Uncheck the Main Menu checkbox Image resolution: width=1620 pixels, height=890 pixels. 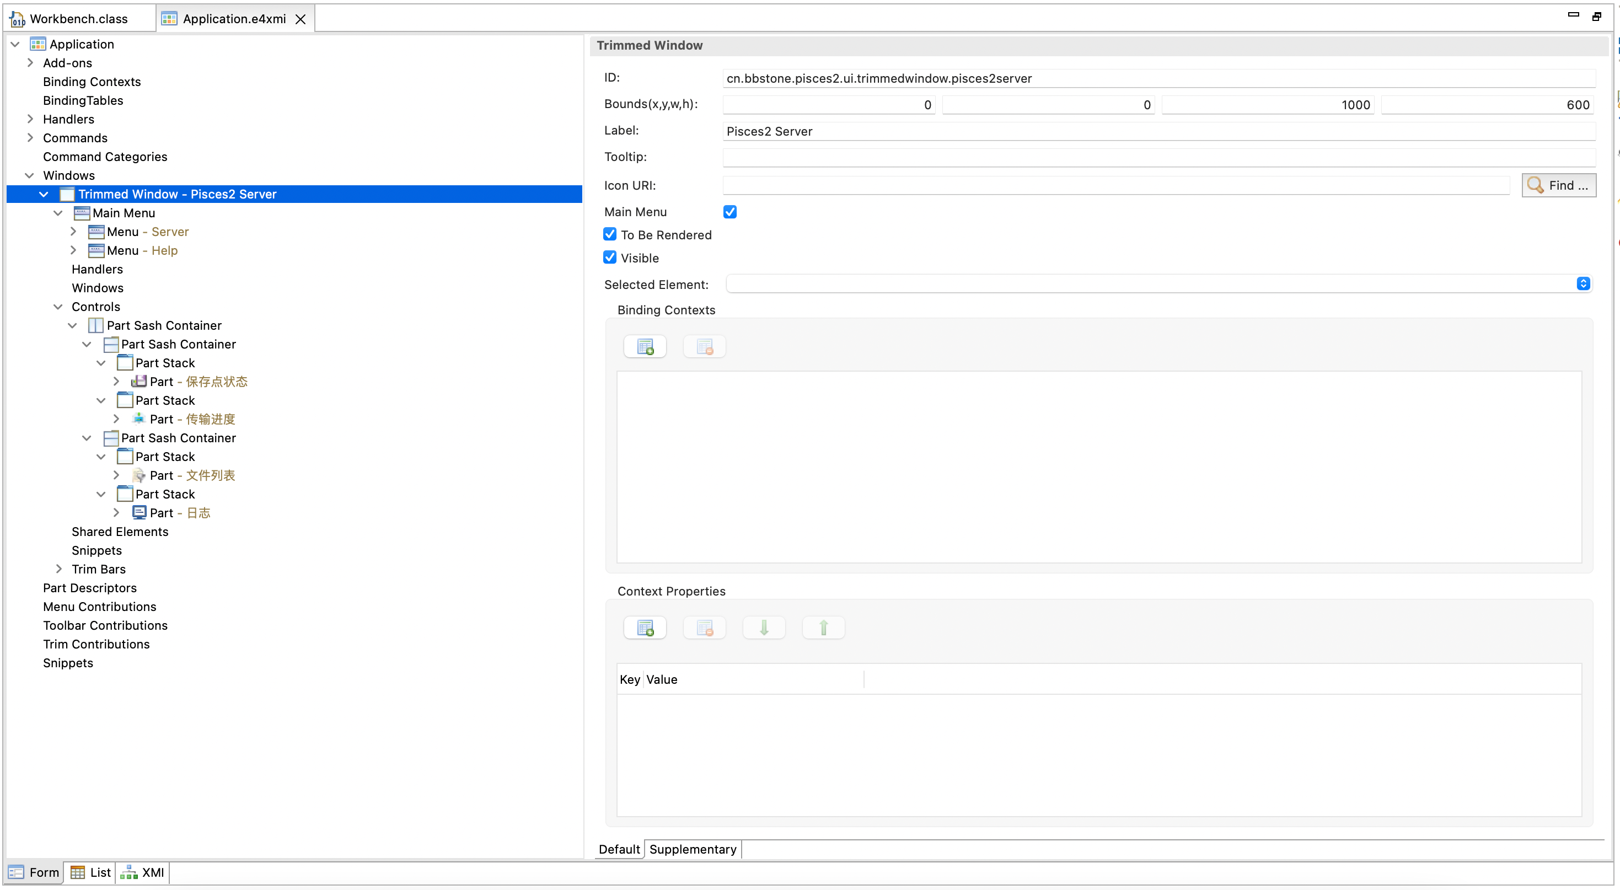pos(729,212)
